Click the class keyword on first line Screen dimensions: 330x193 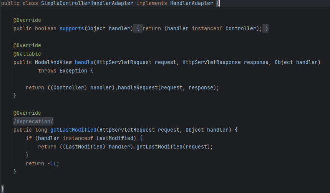click(30, 3)
